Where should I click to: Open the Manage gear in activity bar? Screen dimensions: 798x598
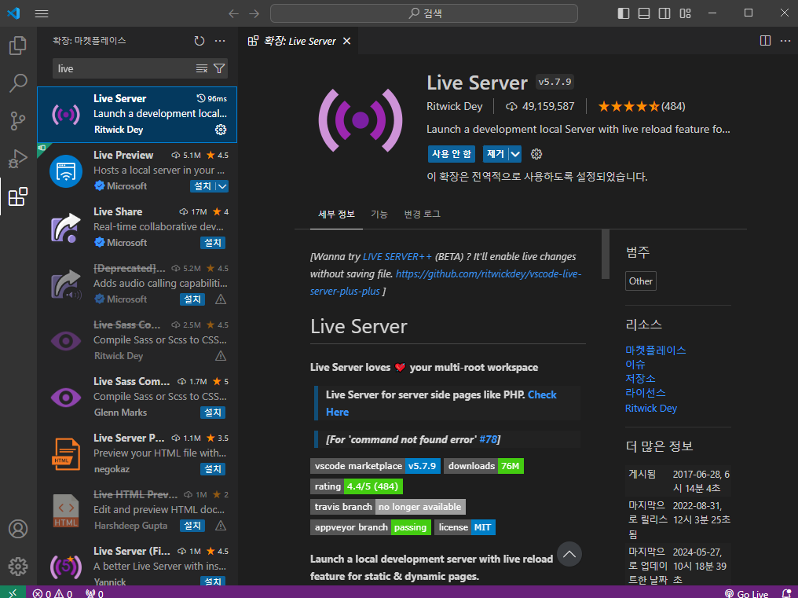pos(18,566)
